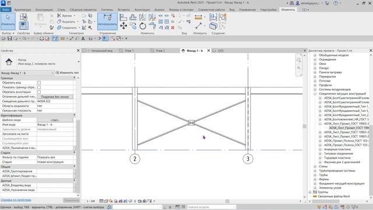373x210 pixels.
Task: Open the Файл menu
Action: click(6, 10)
